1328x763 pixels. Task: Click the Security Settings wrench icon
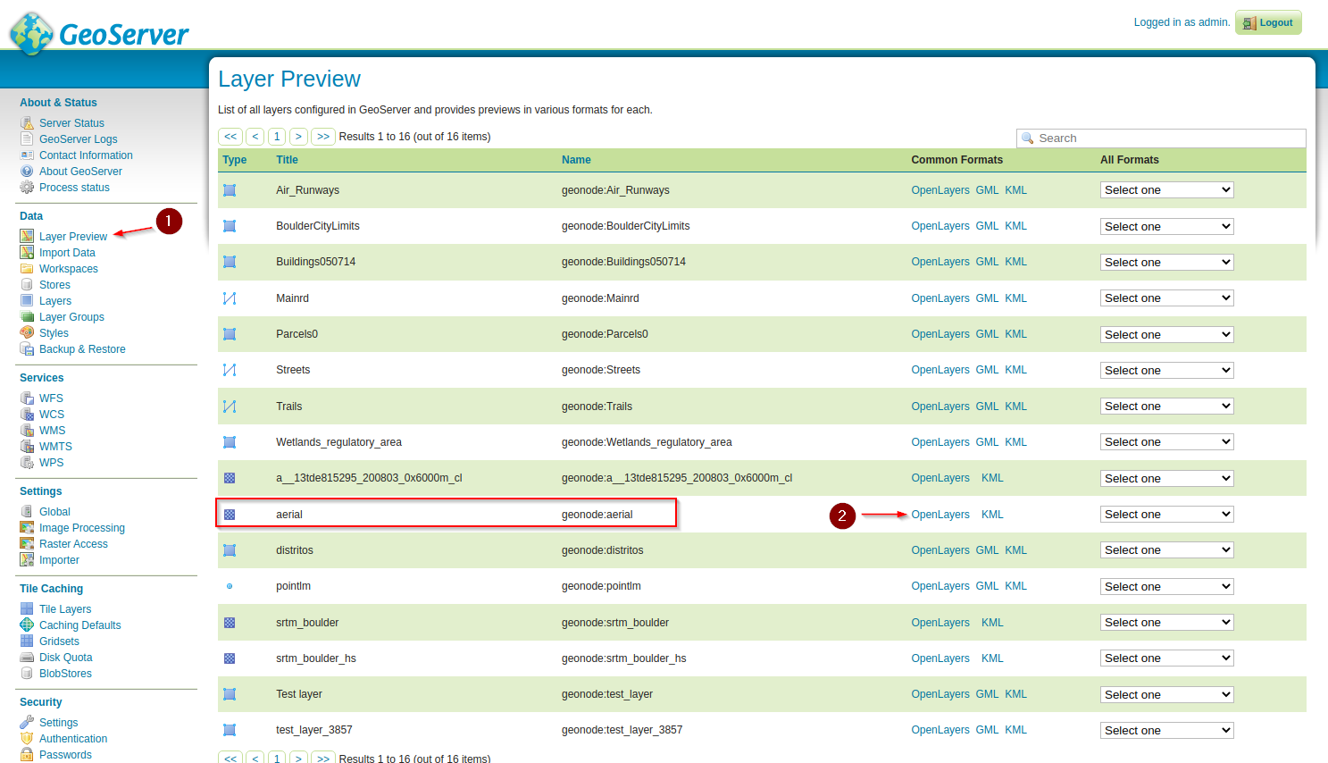(27, 723)
